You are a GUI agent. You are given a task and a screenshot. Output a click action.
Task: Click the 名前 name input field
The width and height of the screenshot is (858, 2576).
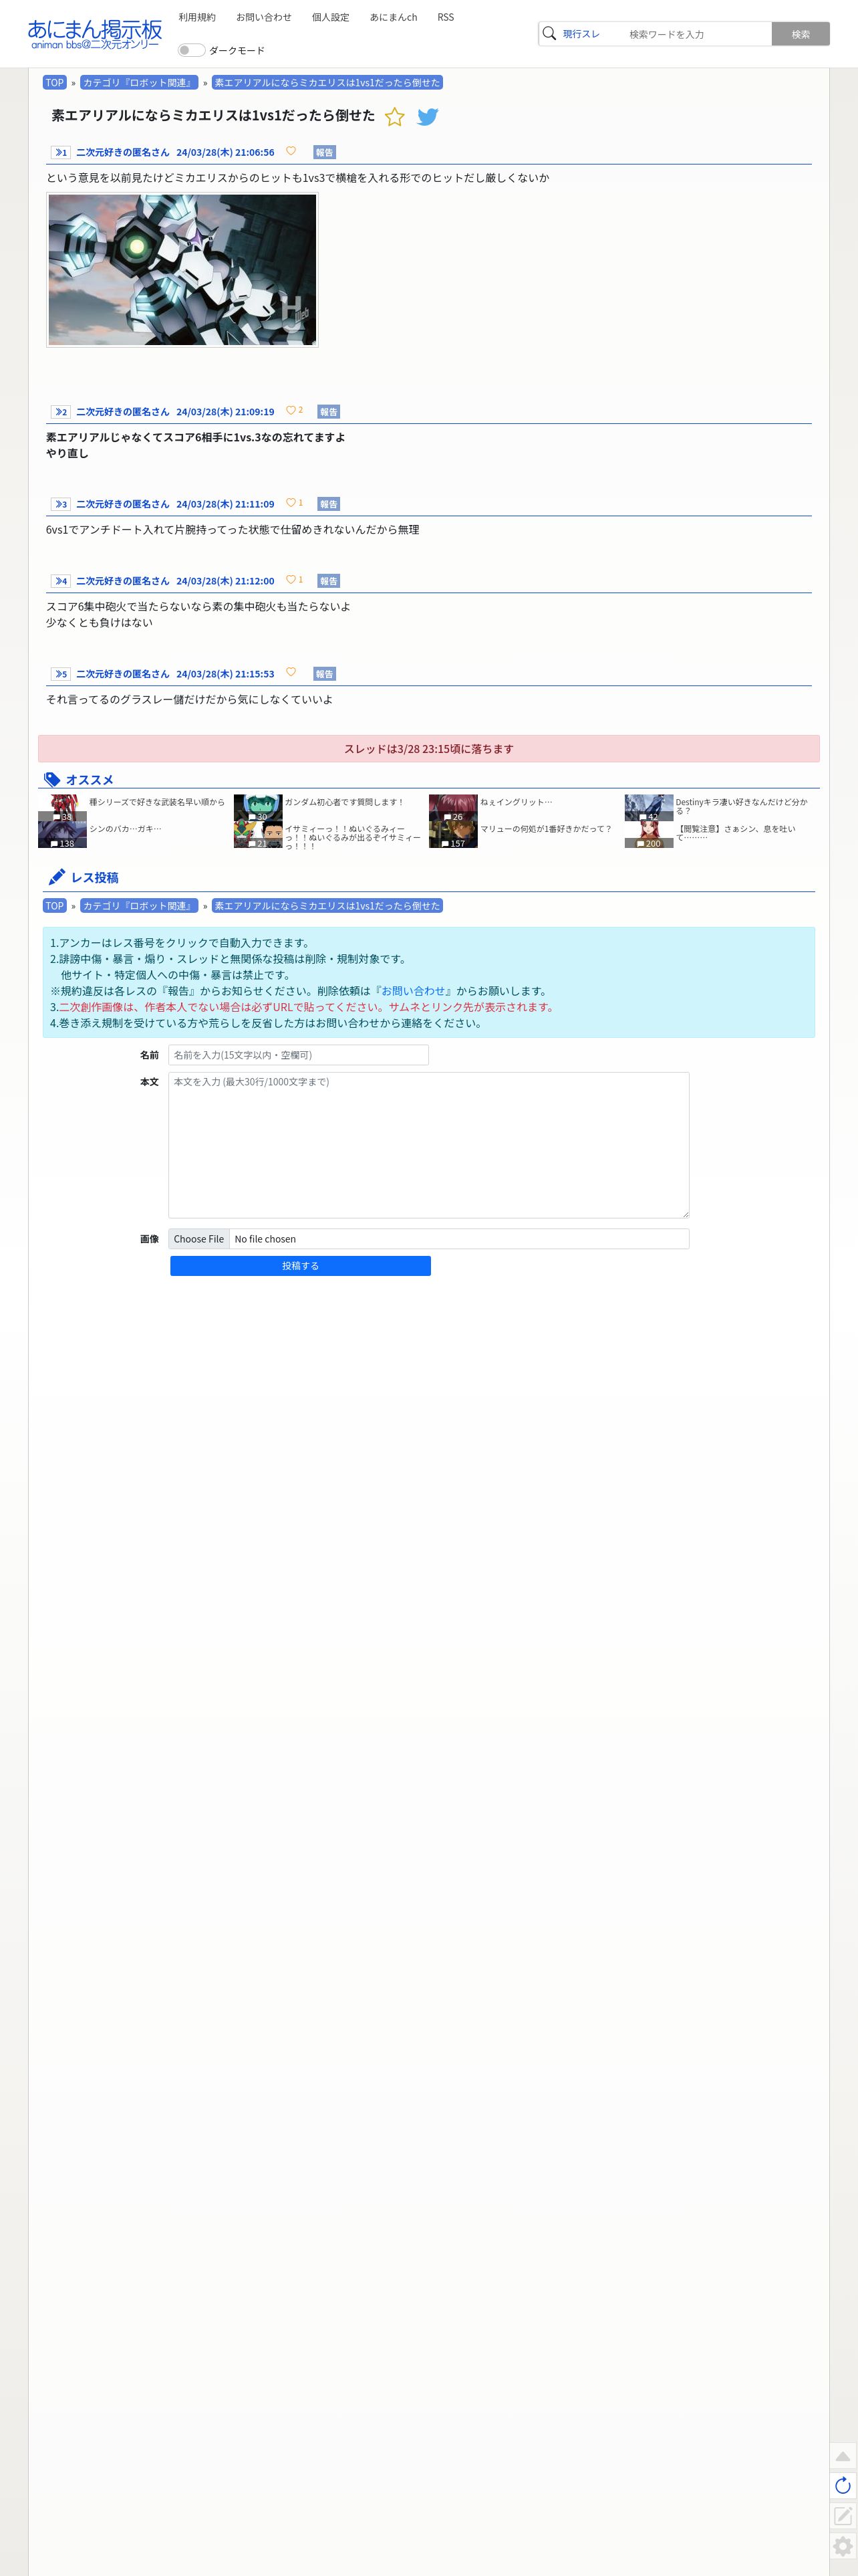[299, 1055]
